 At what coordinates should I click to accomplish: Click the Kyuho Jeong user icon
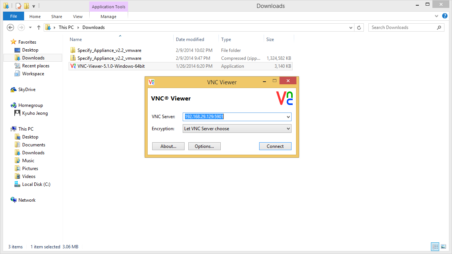(x=17, y=113)
